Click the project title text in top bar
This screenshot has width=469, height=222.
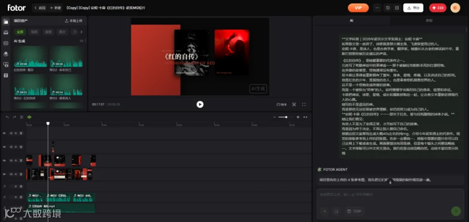[x=106, y=8]
